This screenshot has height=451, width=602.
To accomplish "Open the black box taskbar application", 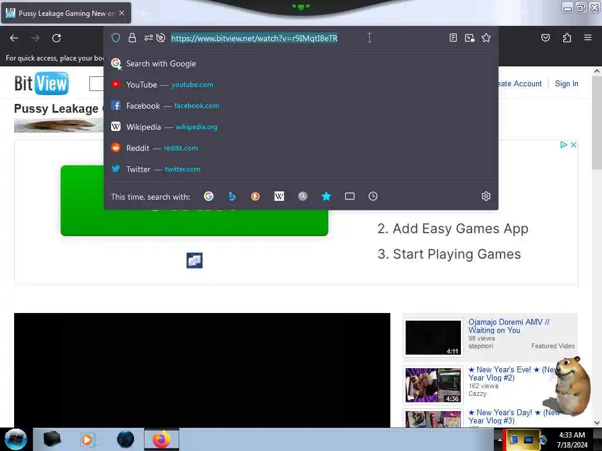I will click(x=52, y=439).
